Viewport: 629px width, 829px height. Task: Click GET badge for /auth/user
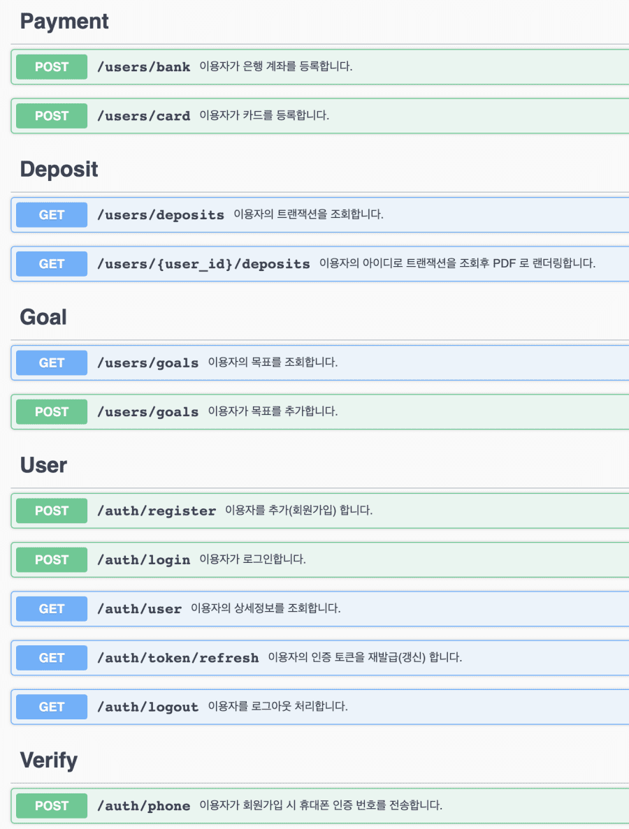[52, 609]
